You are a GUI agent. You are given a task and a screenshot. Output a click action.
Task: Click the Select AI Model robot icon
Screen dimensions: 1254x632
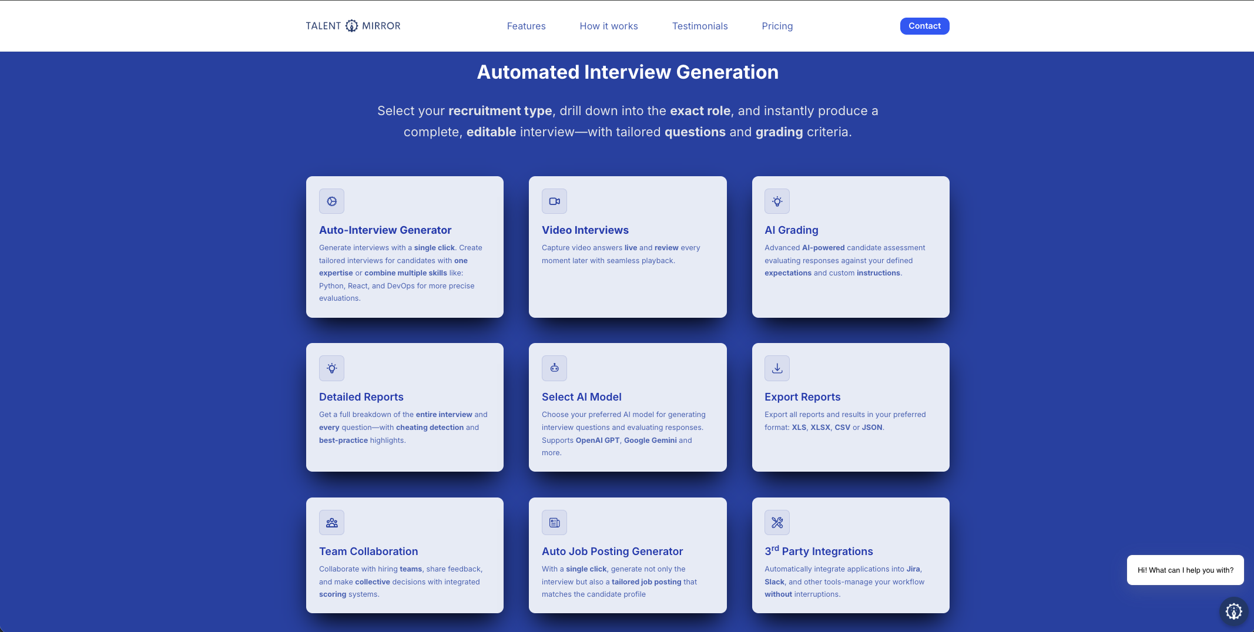pos(554,368)
